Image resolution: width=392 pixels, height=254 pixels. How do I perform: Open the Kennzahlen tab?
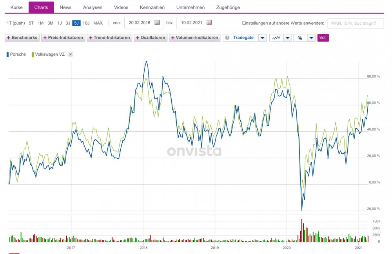pyautogui.click(x=152, y=7)
